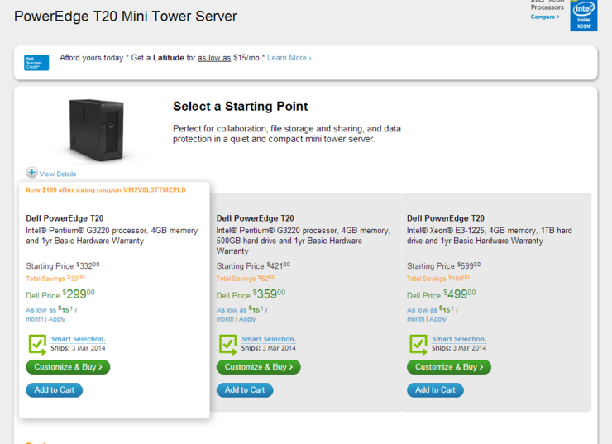Open Smart Selection link in $359 card
The height and width of the screenshot is (444, 612).
[269, 339]
